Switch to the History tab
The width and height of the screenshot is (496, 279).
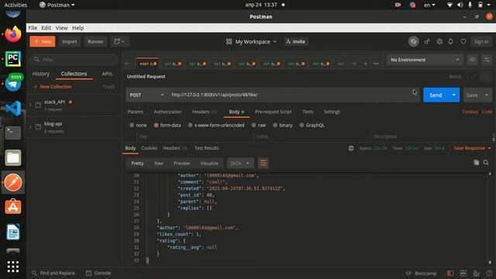pyautogui.click(x=41, y=74)
